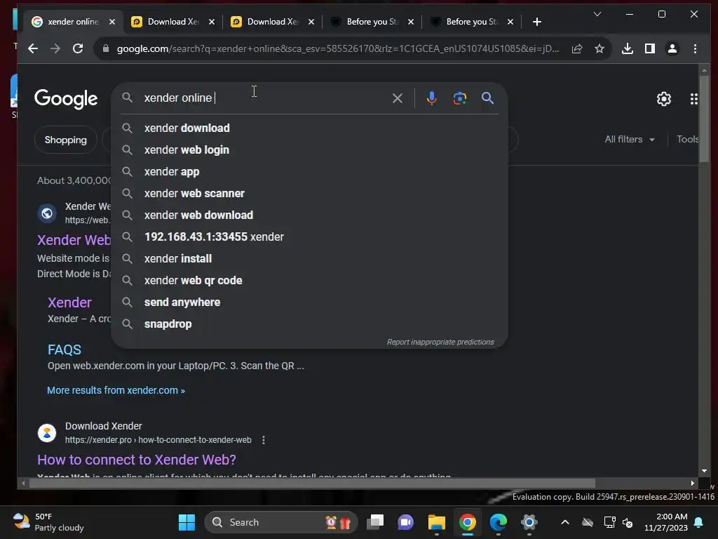Choose suggestion 'xender web login'
Image resolution: width=718 pixels, height=539 pixels.
pyautogui.click(x=309, y=150)
